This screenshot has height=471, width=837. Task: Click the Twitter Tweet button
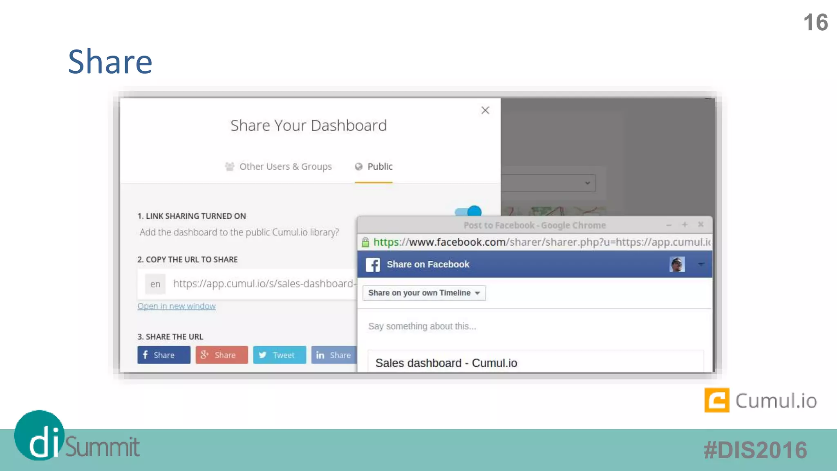280,355
